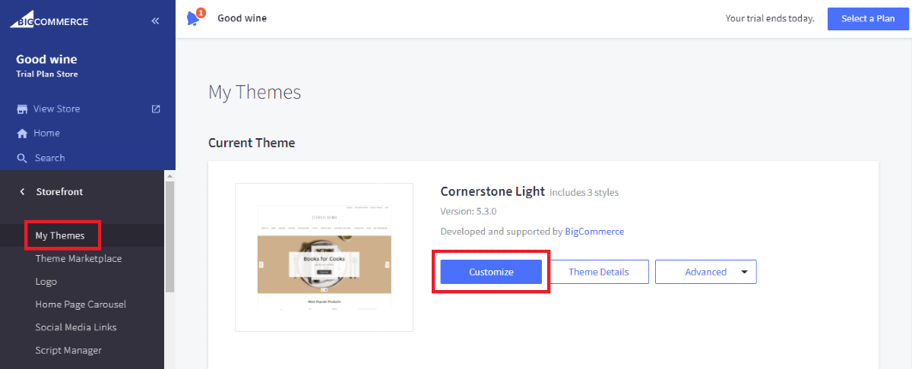Click the Home house icon
Image resolution: width=912 pixels, height=369 pixels.
(22, 134)
